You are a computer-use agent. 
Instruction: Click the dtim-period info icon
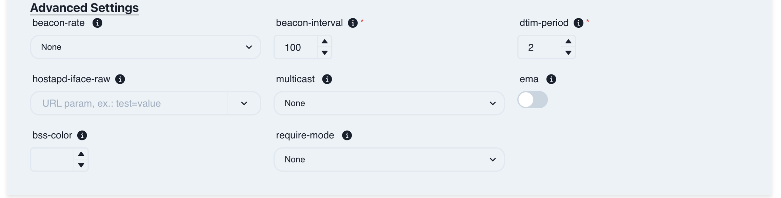click(578, 23)
